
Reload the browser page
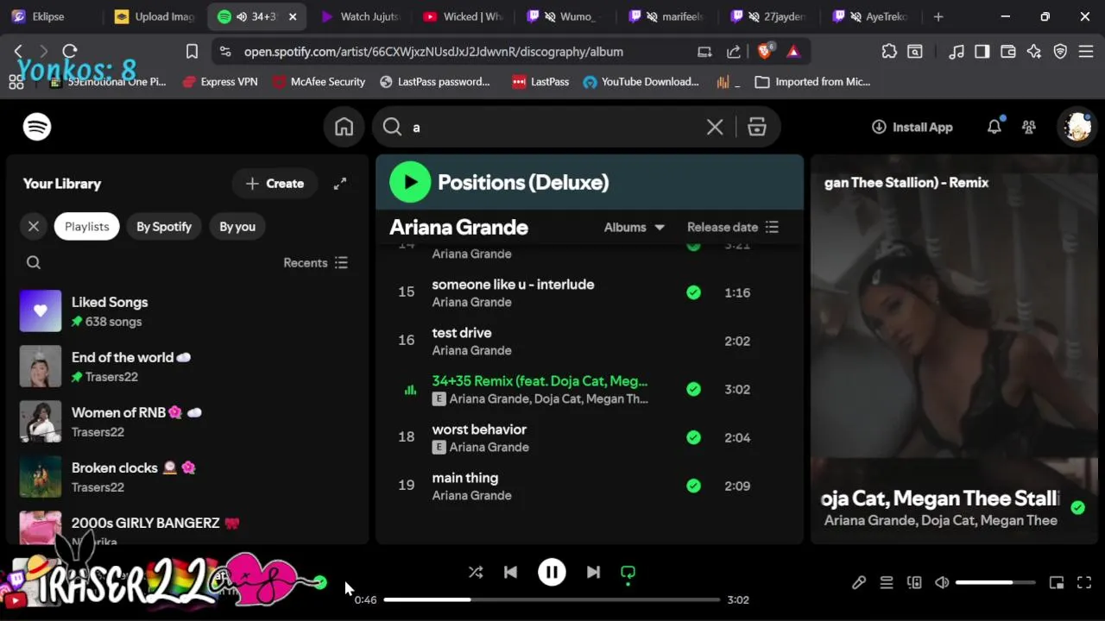pyautogui.click(x=70, y=52)
